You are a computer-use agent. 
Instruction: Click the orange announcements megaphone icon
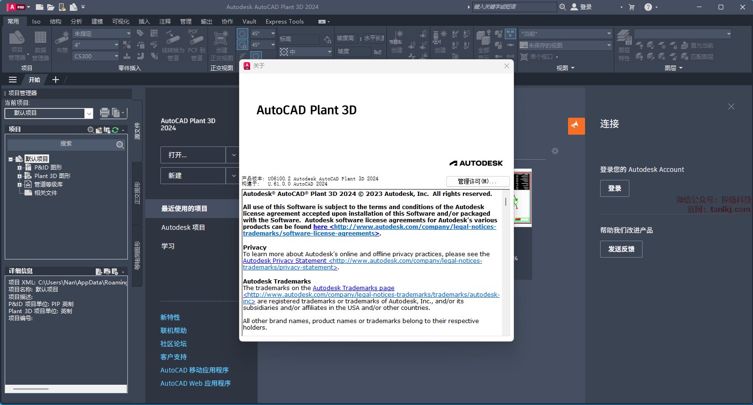click(x=576, y=126)
